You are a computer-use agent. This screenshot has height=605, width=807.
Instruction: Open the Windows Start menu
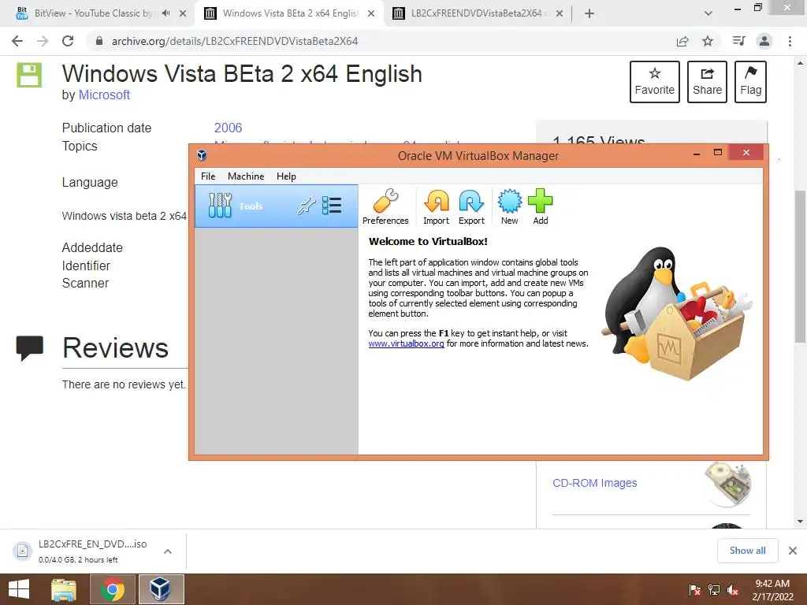[x=19, y=589]
